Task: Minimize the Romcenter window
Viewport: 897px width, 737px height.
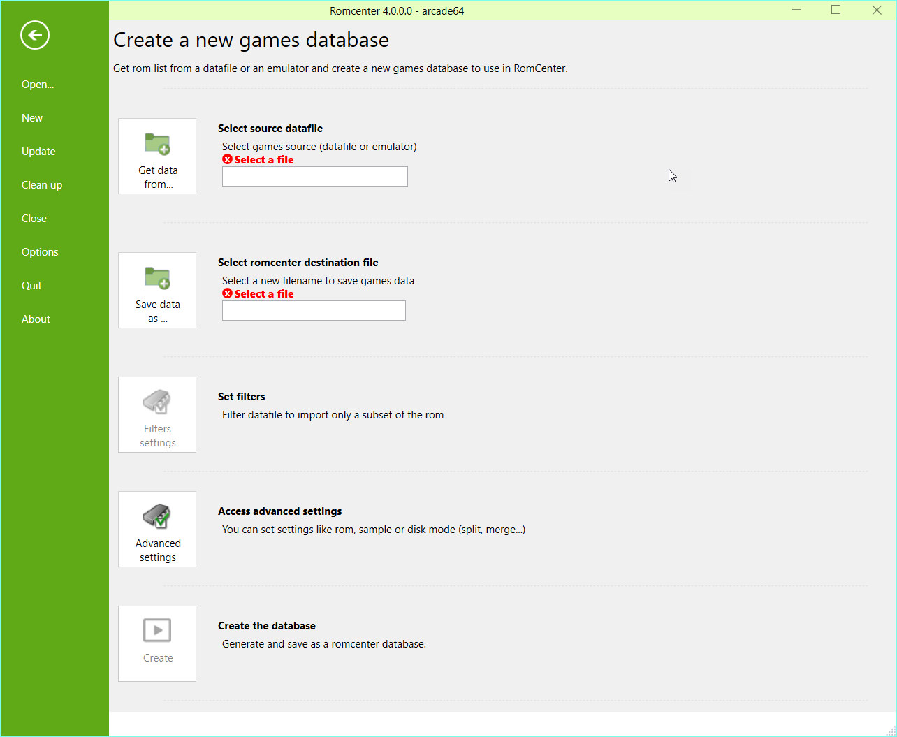Action: [x=796, y=10]
